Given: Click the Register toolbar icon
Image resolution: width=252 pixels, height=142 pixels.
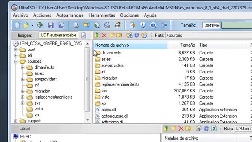Looking at the screenshot, I should [132, 25].
